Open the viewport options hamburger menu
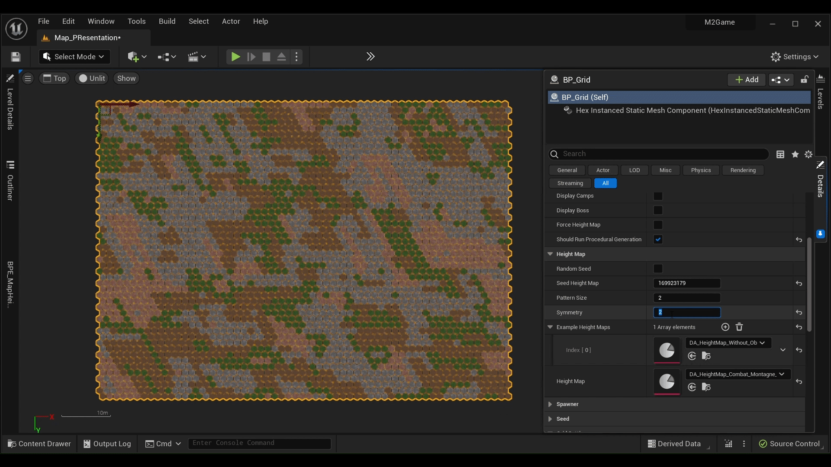This screenshot has width=831, height=467. [28, 78]
